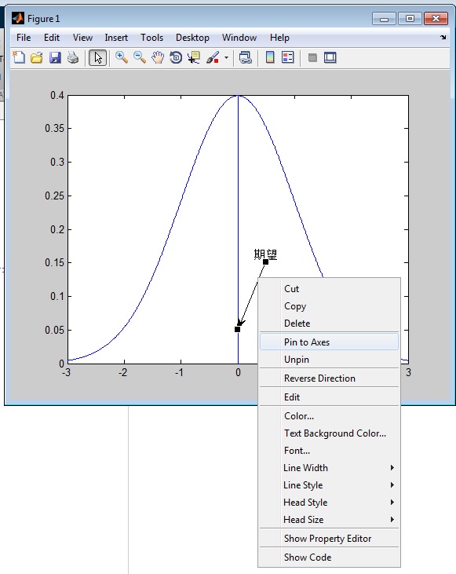Viewport: 456px width, 574px height.
Task: Open the File menu
Action: (x=24, y=38)
